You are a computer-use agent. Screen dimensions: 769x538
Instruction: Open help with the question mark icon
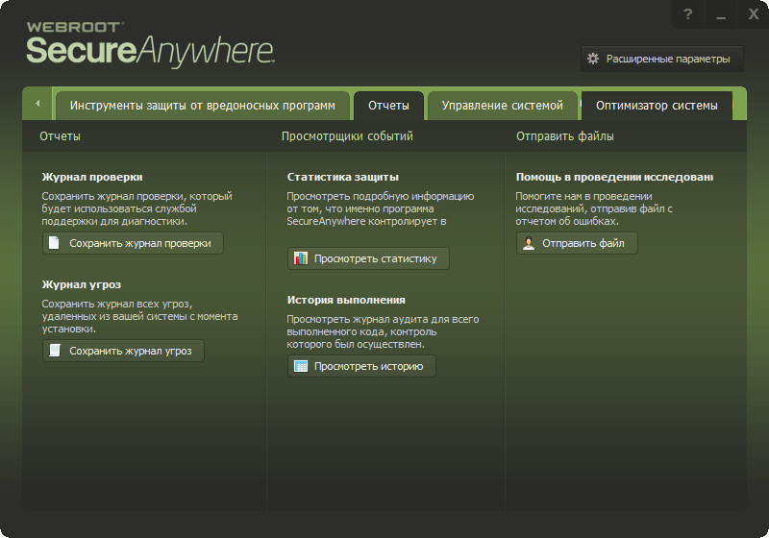pyautogui.click(x=688, y=14)
